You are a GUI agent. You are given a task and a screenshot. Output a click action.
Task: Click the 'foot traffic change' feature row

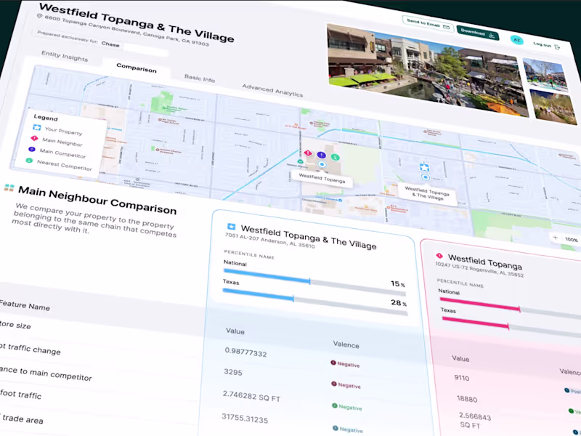(31, 349)
